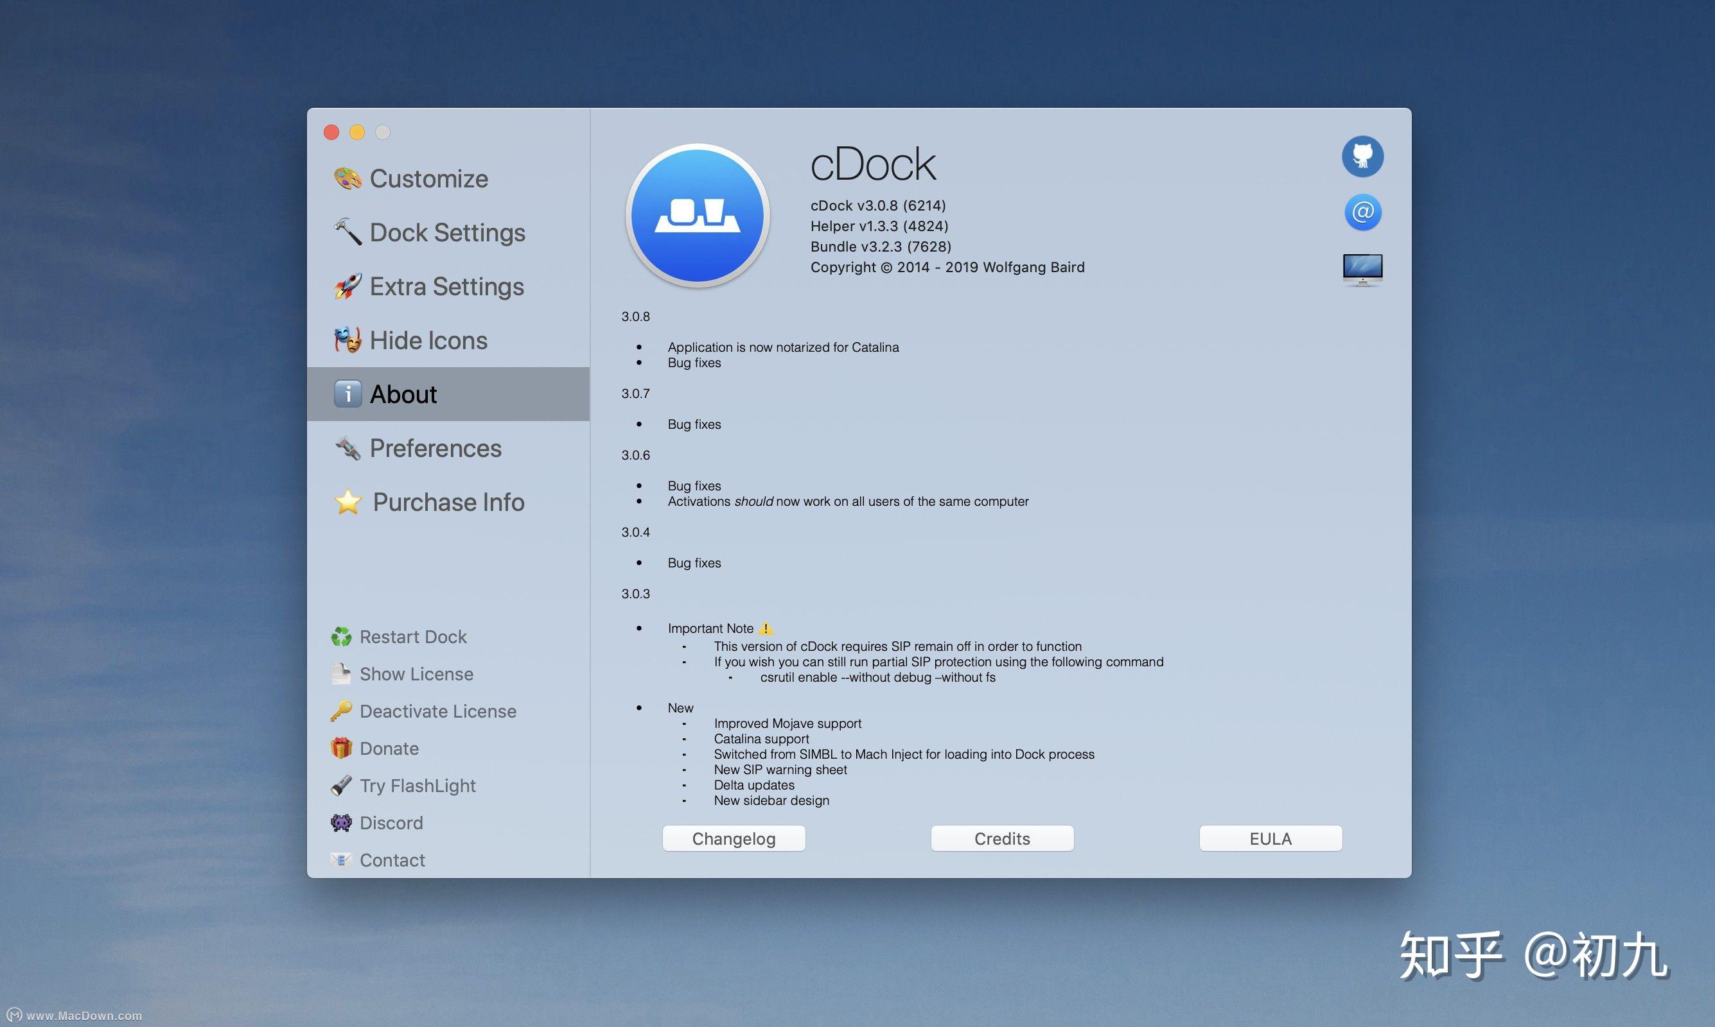Click the flashlight icon beside Try FlashLight
This screenshot has height=1027, width=1715.
pyautogui.click(x=340, y=786)
